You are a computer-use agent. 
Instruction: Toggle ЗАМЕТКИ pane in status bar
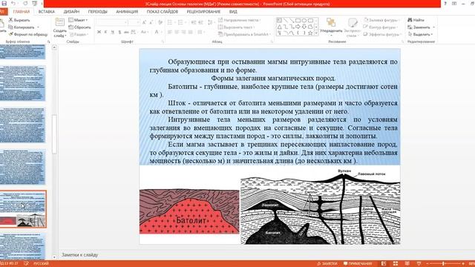point(327,264)
